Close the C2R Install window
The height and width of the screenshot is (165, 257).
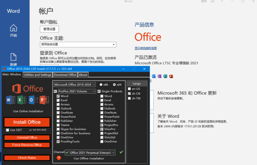(x=144, y=69)
